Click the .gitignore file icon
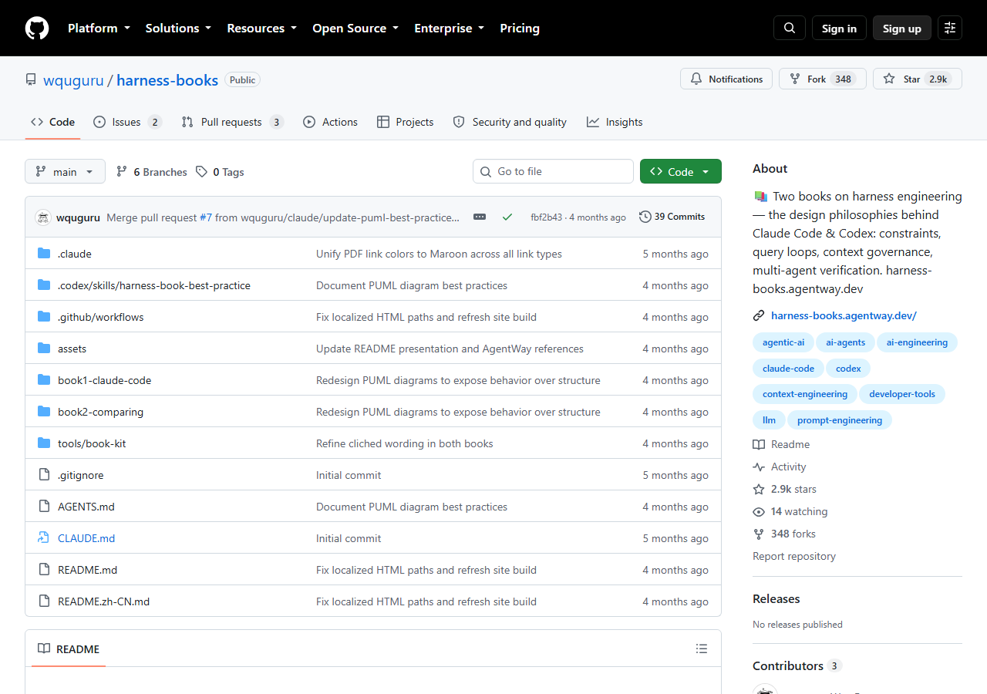Screen dimensions: 987x694 pyautogui.click(x=44, y=475)
